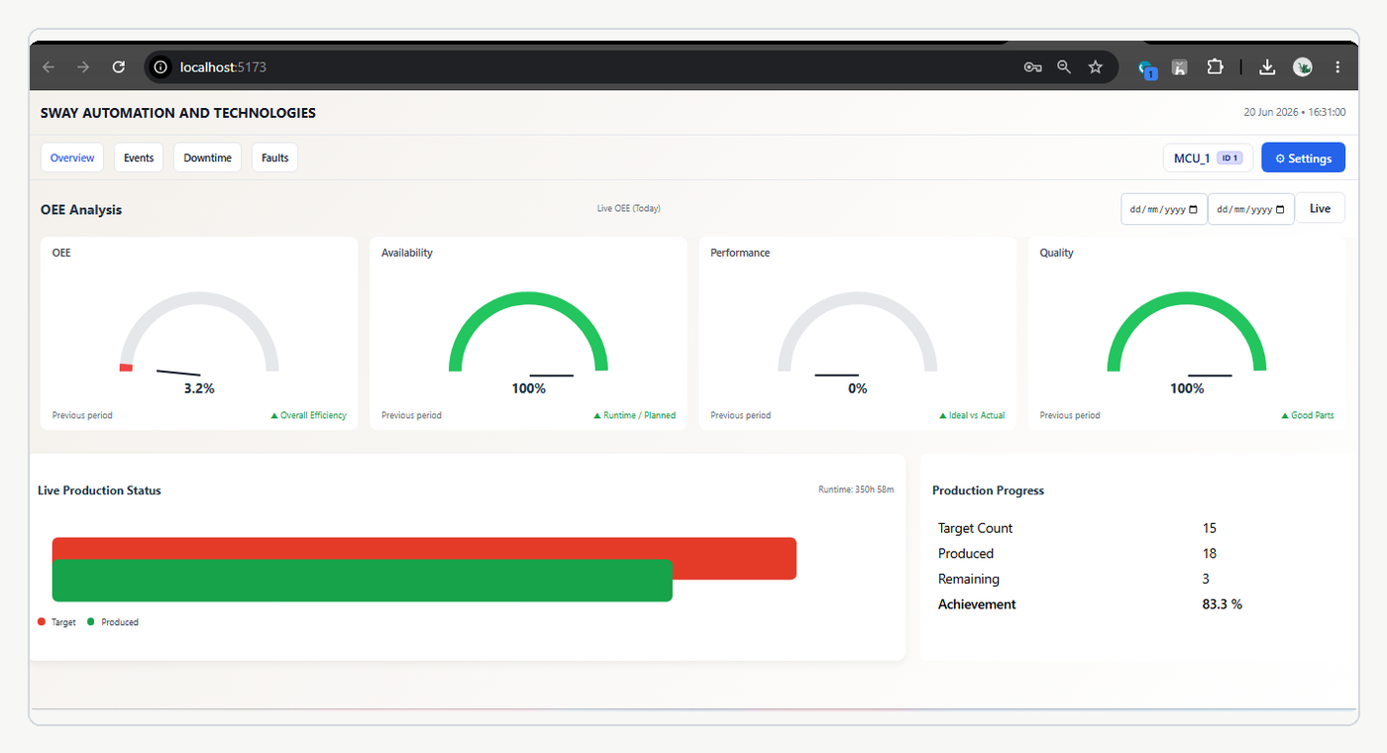Open the MCU_1 machine selector
The height and width of the screenshot is (753, 1387).
click(1208, 159)
